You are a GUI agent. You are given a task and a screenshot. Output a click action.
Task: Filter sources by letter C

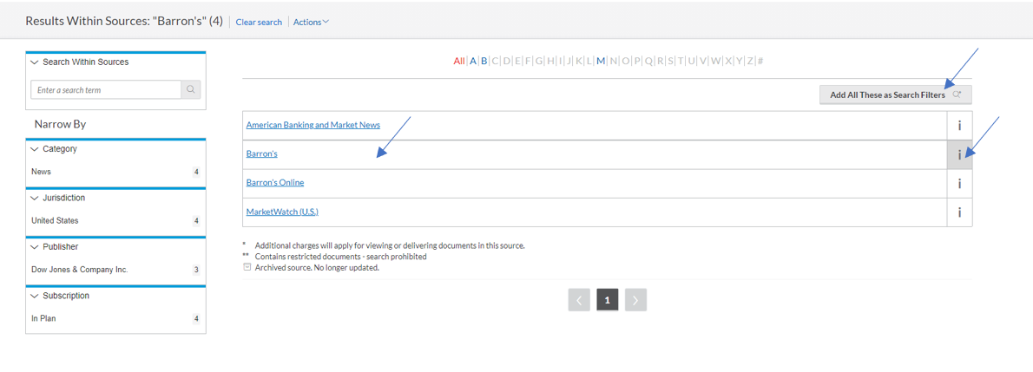point(496,62)
